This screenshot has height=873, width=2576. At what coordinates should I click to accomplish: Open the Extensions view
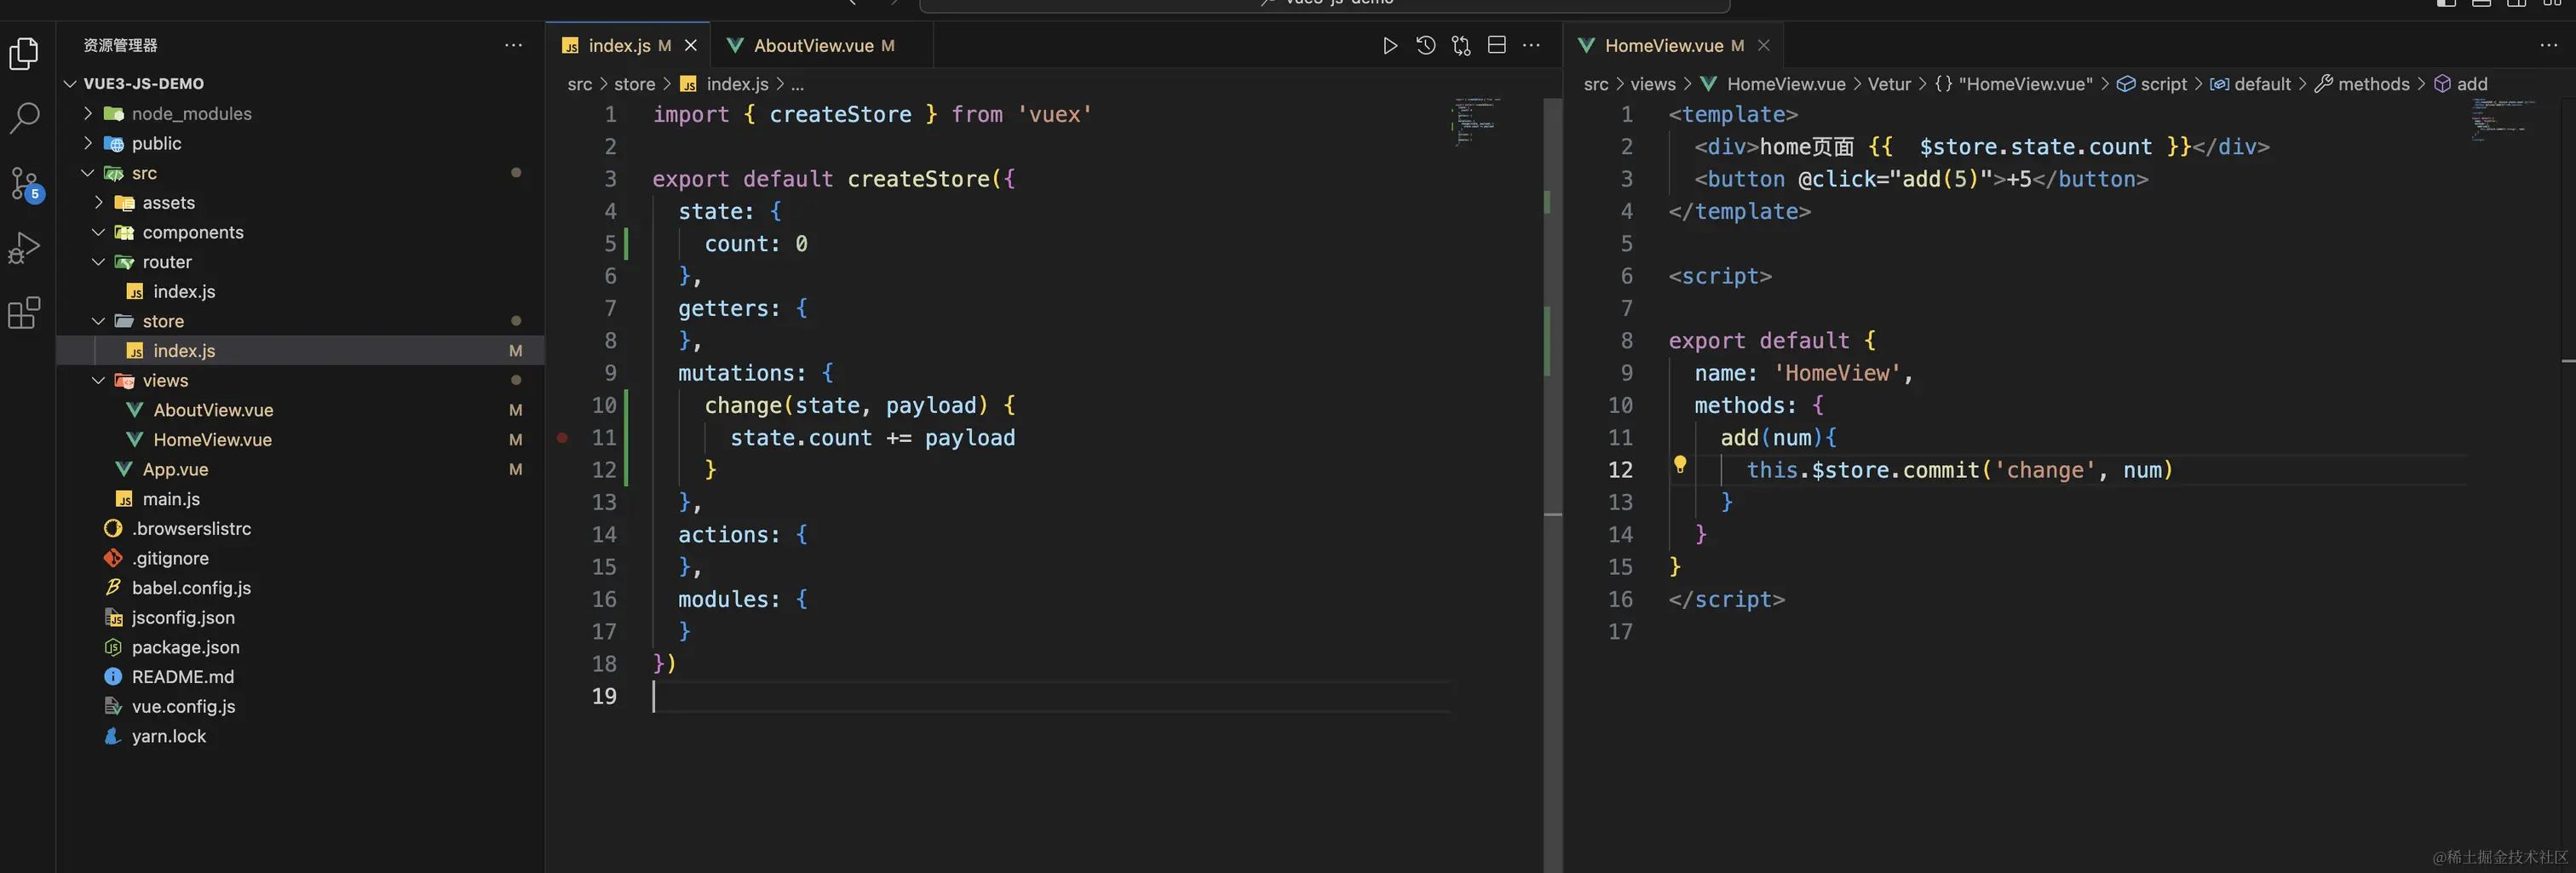[x=24, y=313]
